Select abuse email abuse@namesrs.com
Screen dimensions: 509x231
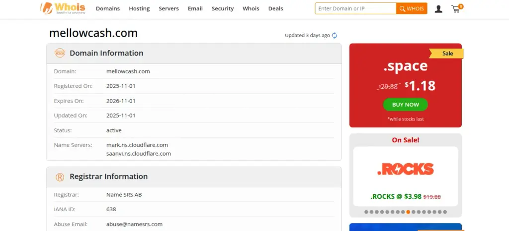134,224
